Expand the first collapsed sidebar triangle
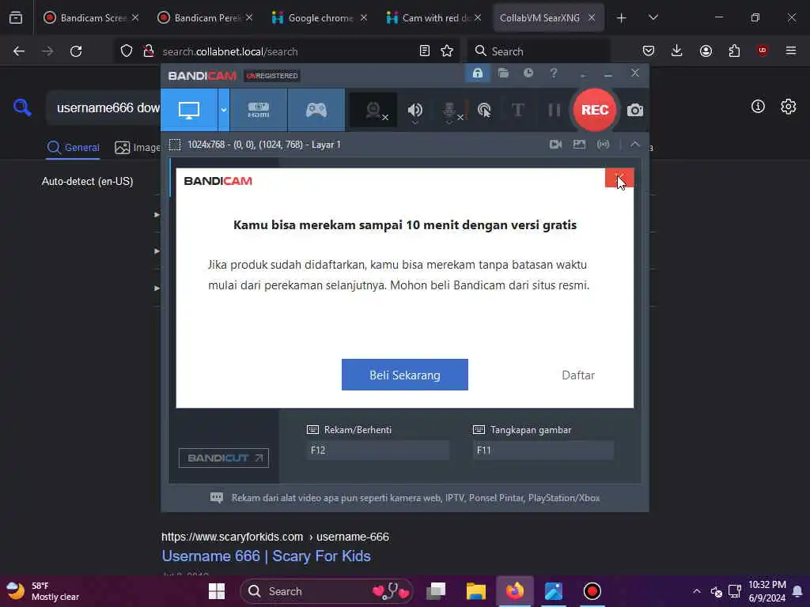Viewport: 810px width, 607px height. (157, 214)
